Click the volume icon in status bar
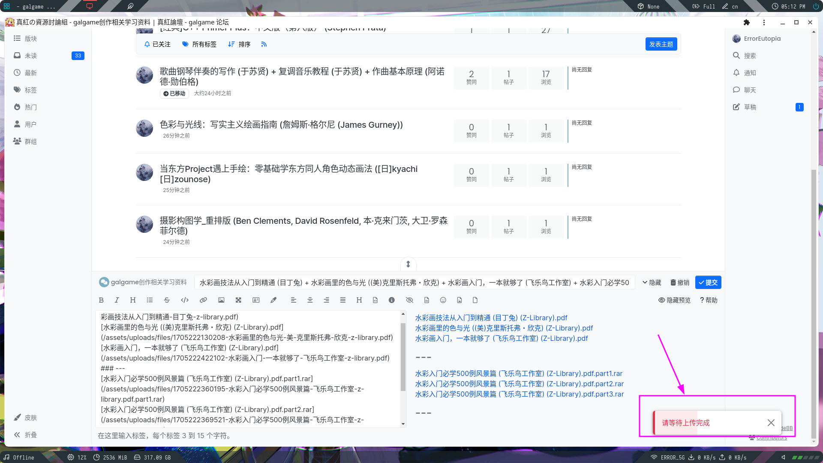Image resolution: width=823 pixels, height=463 pixels. (x=783, y=457)
